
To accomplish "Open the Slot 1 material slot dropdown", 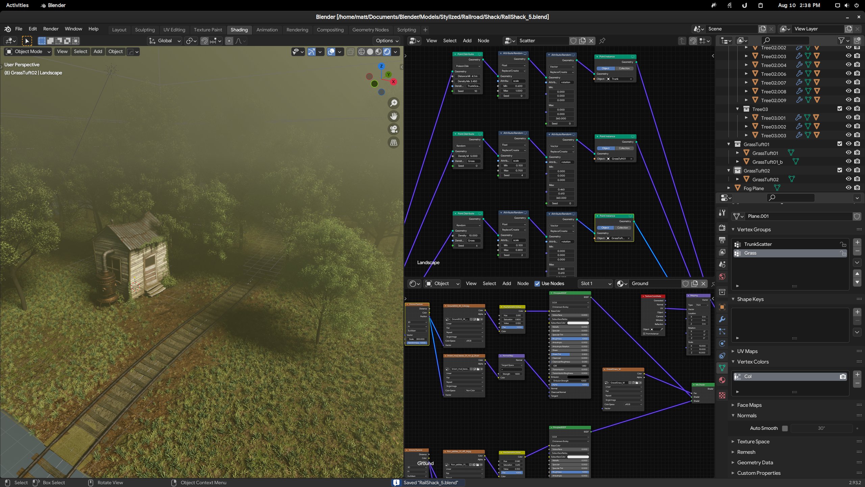I will pyautogui.click(x=595, y=283).
